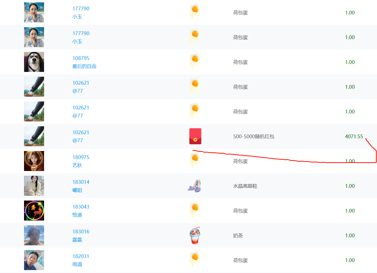Click the red packet gift icon
Image resolution: width=377 pixels, height=273 pixels.
pyautogui.click(x=195, y=136)
